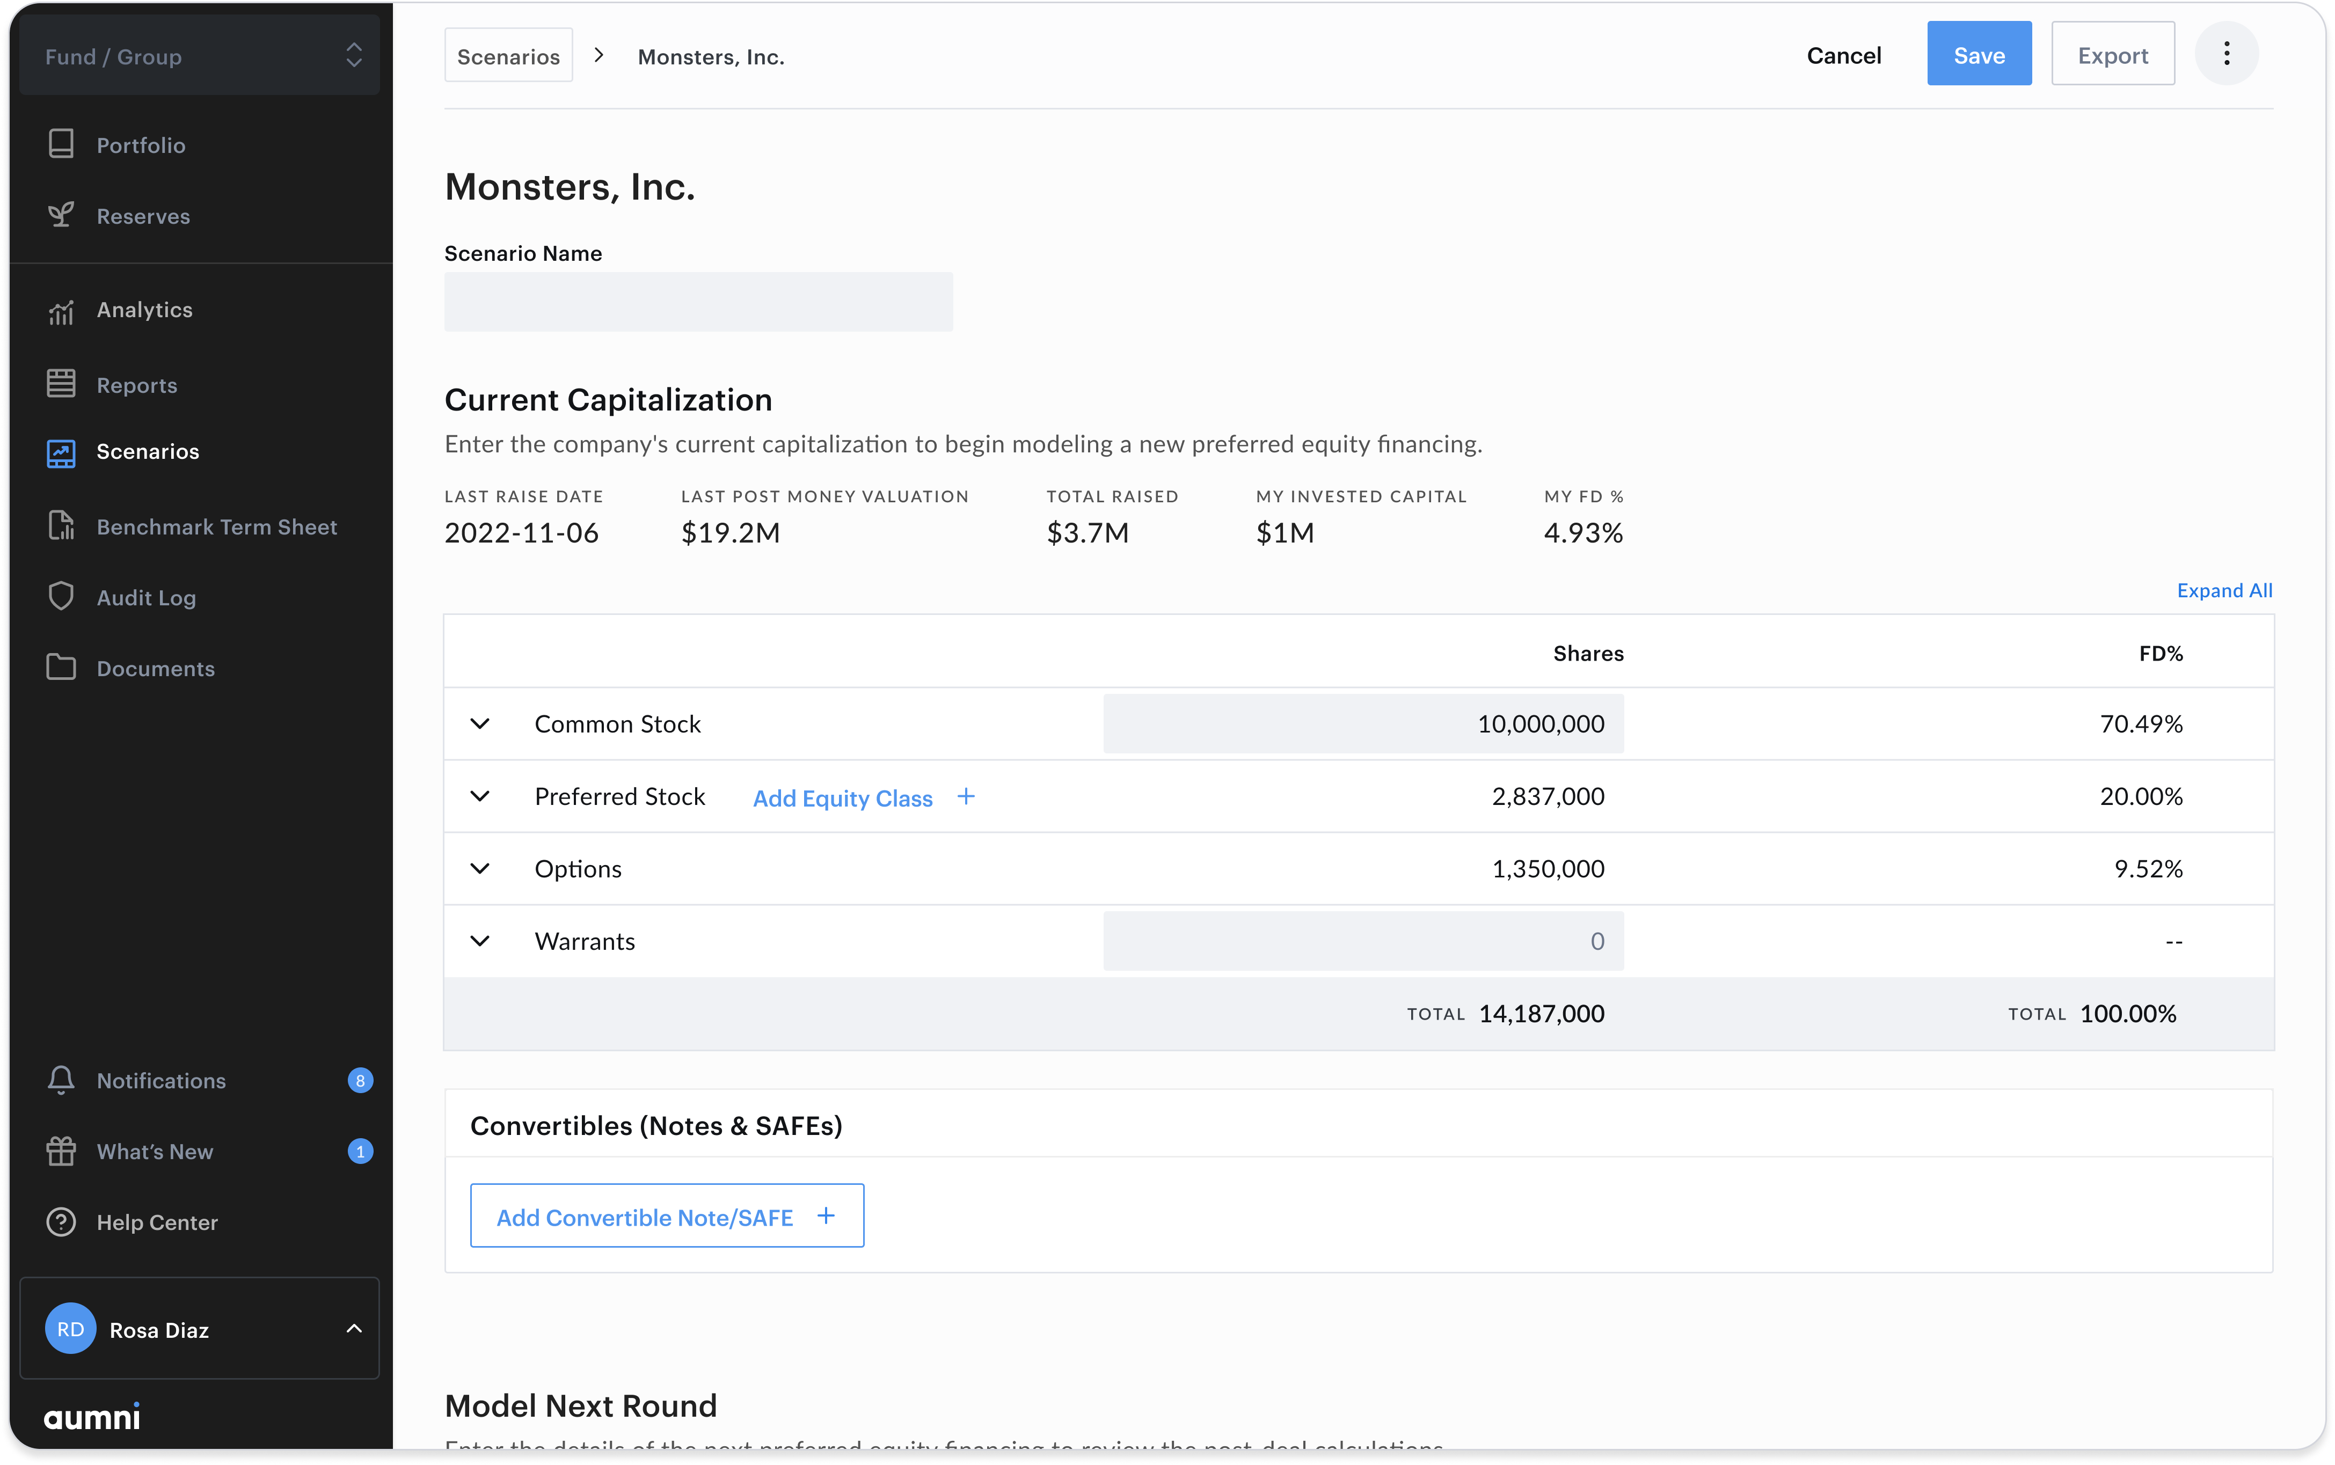2335x1465 pixels.
Task: Click the Audit Log shield icon
Action: coord(61,597)
